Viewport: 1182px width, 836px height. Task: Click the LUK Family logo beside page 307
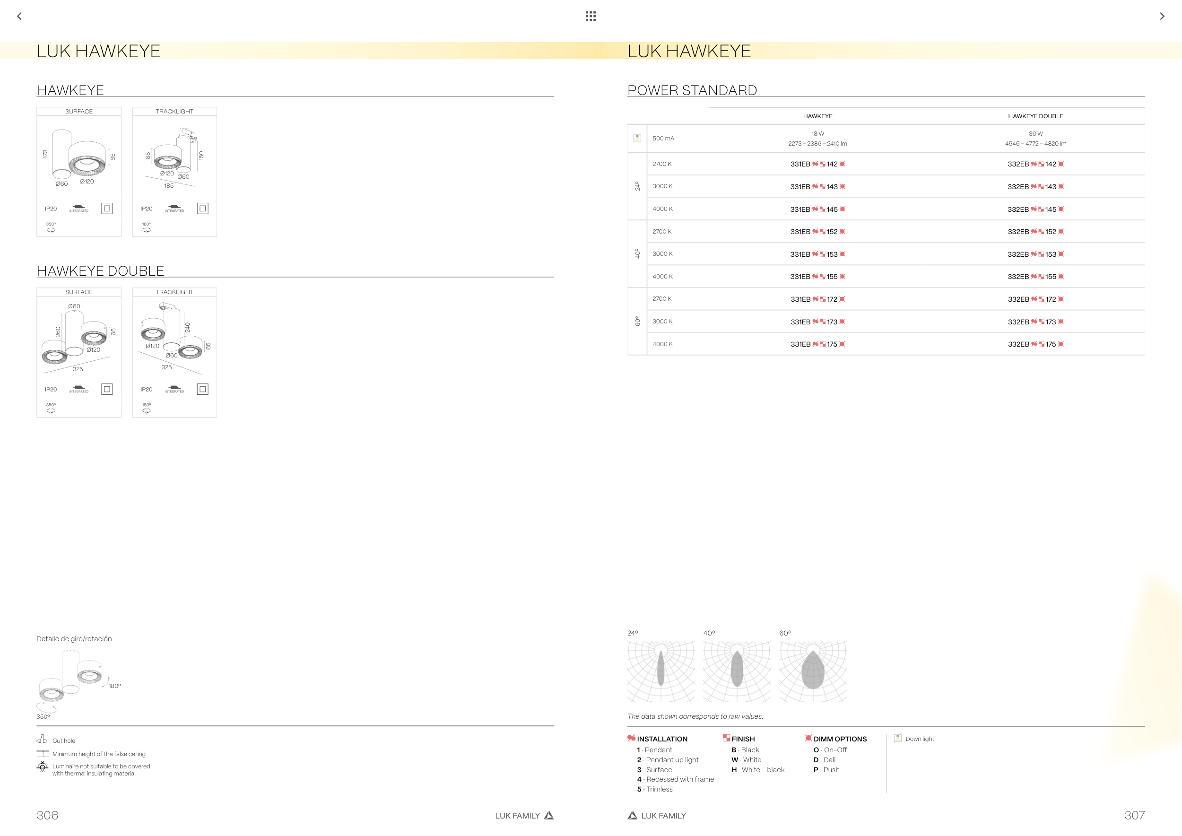tap(632, 815)
